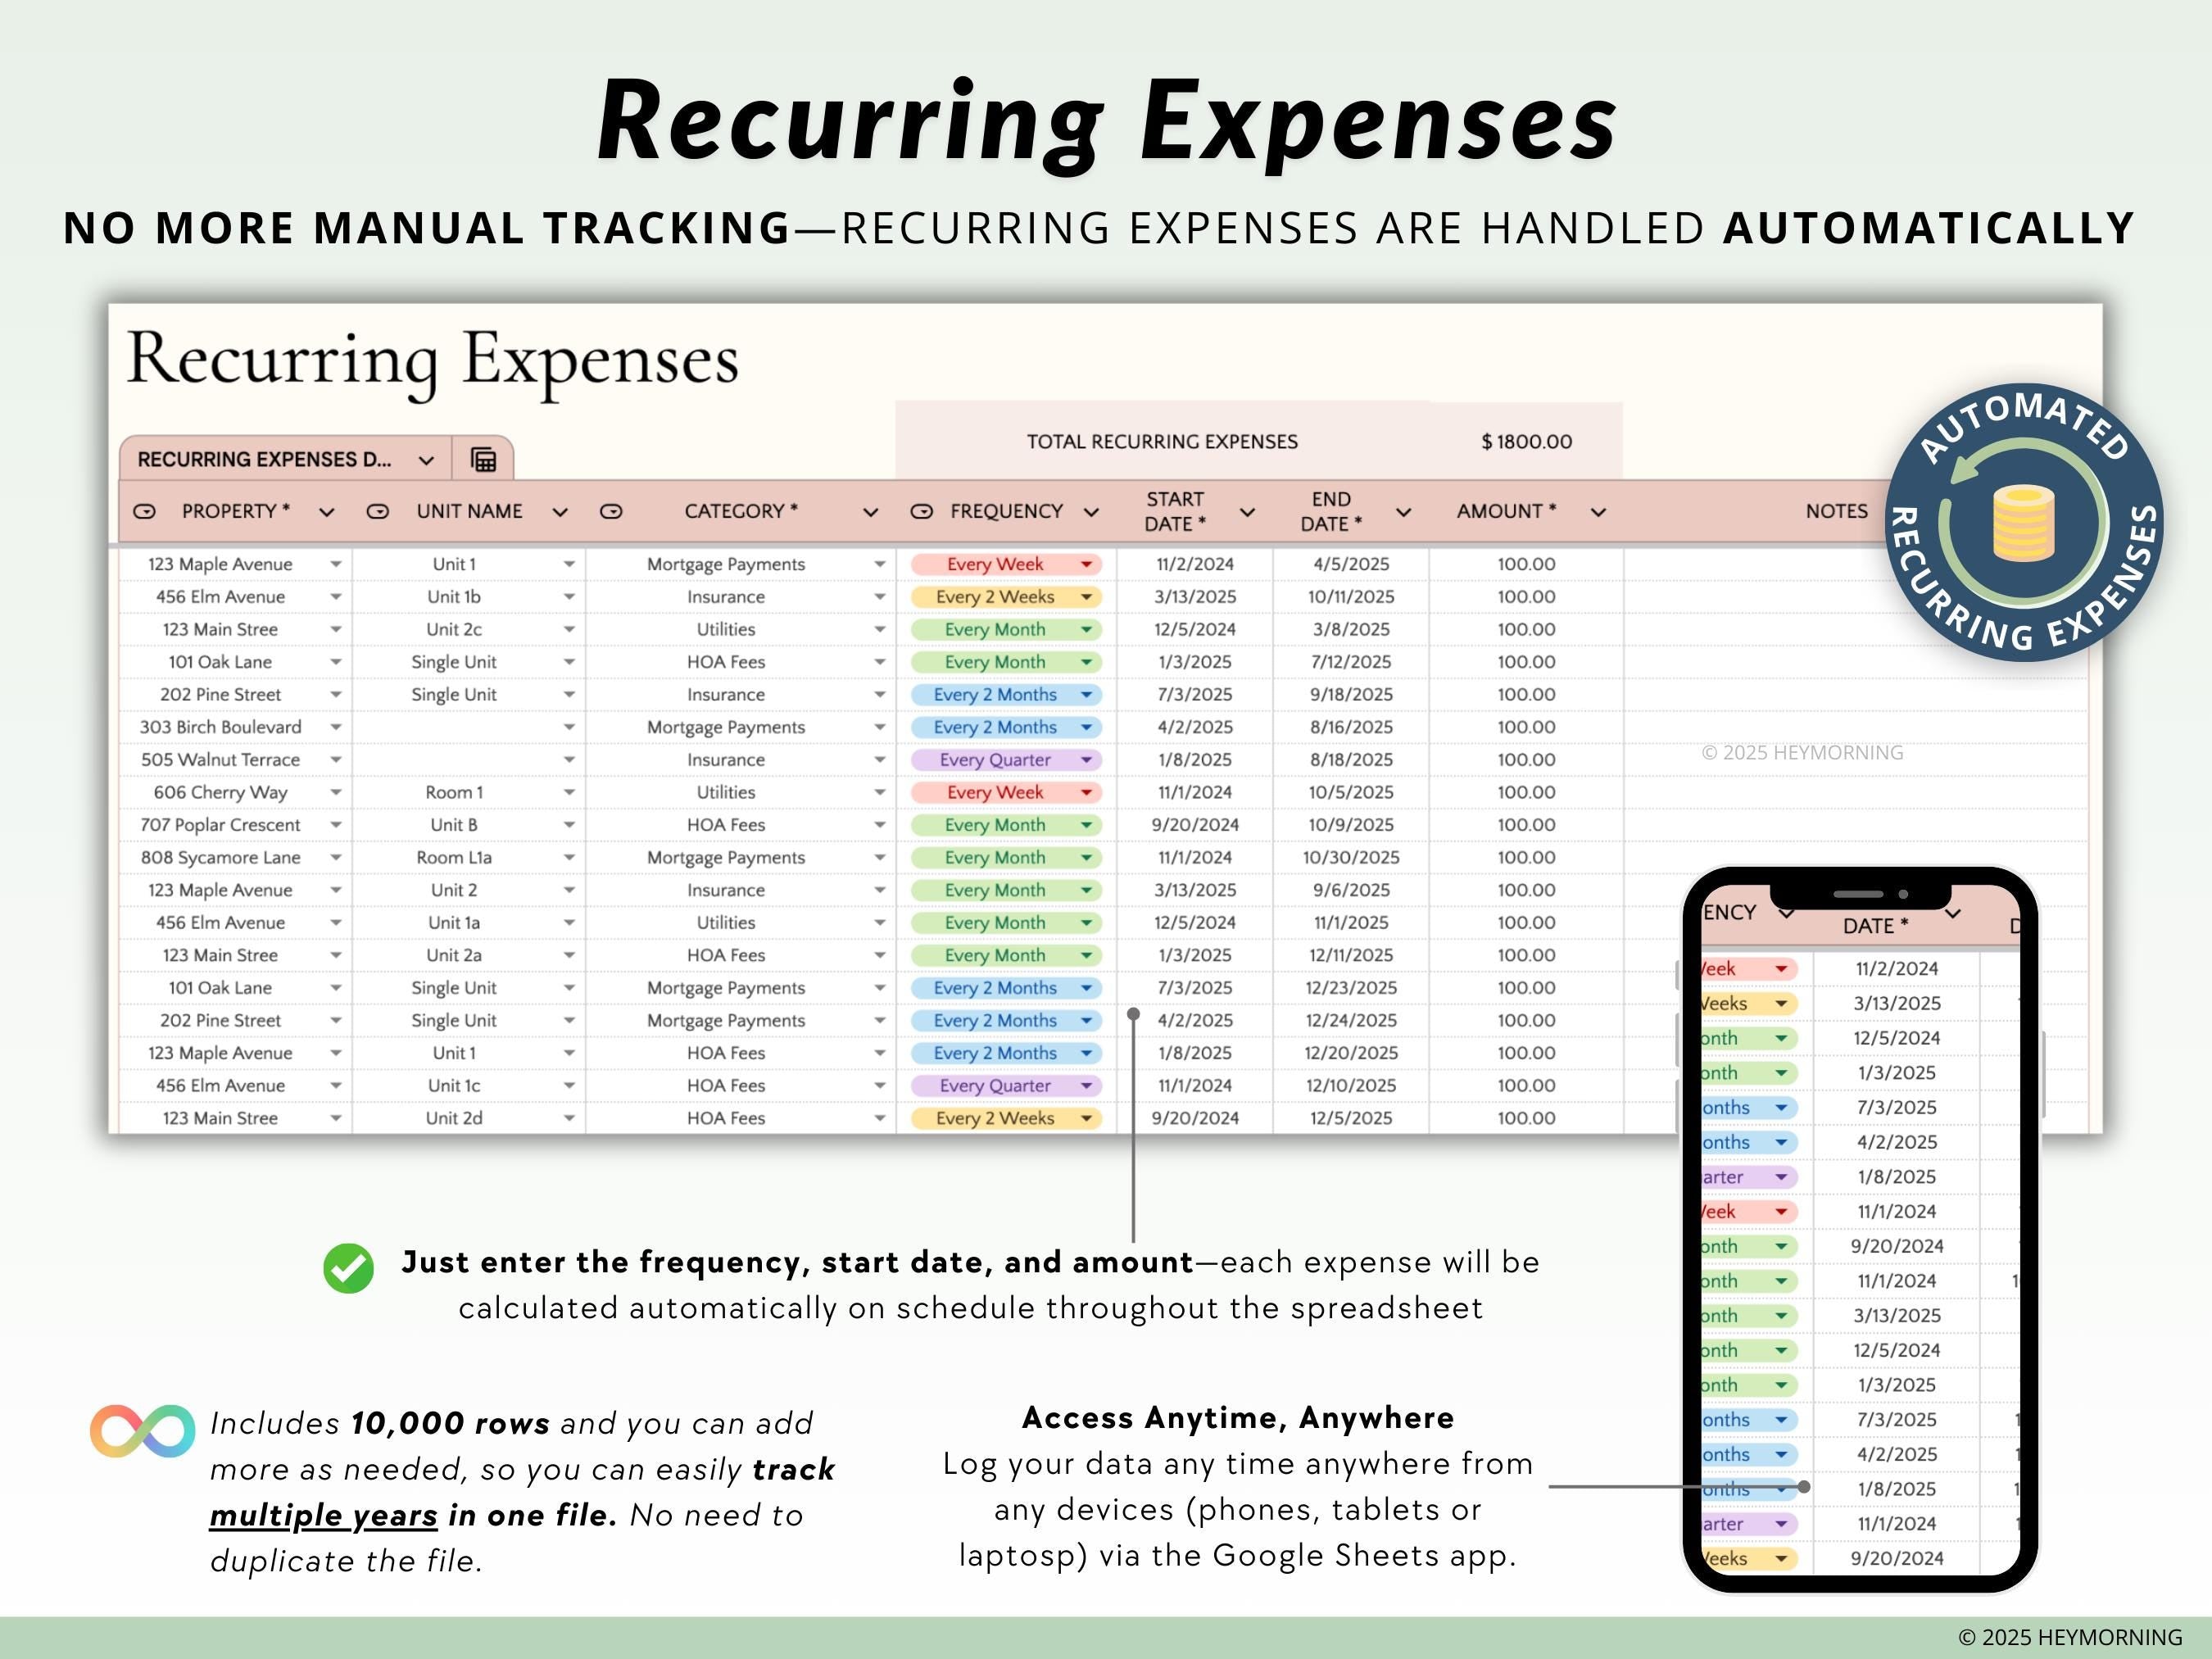This screenshot has height=1659, width=2212.
Task: Click the table view calculator icon
Action: (x=483, y=459)
